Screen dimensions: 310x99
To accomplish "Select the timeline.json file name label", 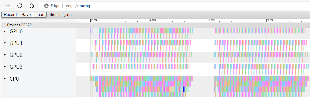I will (x=61, y=15).
